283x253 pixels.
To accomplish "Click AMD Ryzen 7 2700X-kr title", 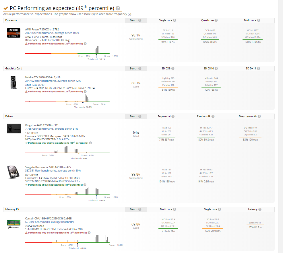I will click(42, 29).
